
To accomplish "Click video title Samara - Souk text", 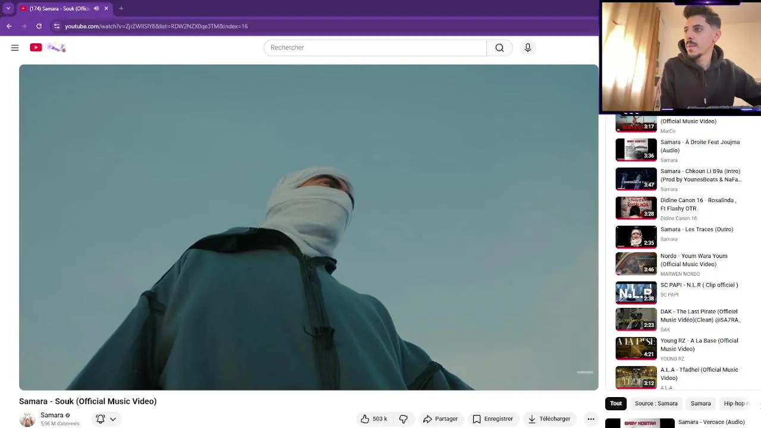I will (88, 401).
